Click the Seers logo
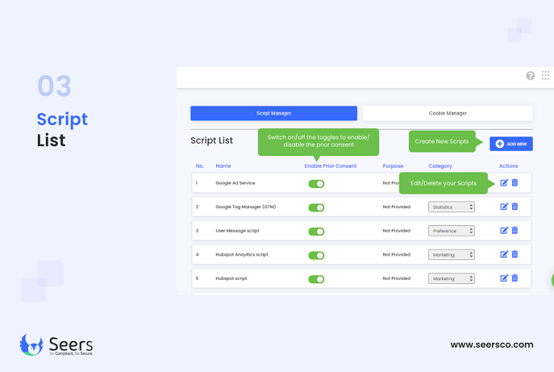This screenshot has height=372, width=554. click(x=56, y=345)
